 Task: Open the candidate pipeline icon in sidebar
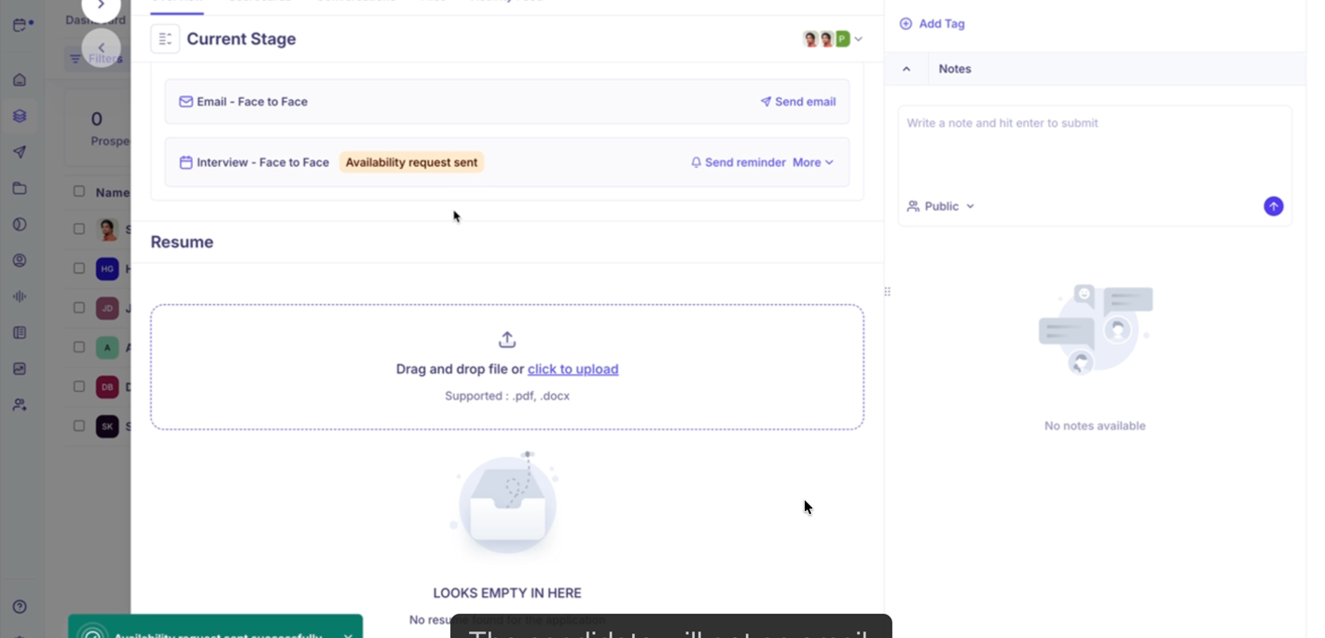pyautogui.click(x=20, y=115)
